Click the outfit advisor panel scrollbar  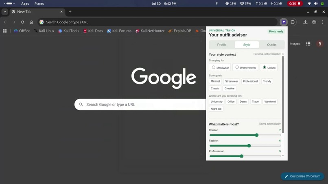[x=283, y=95]
